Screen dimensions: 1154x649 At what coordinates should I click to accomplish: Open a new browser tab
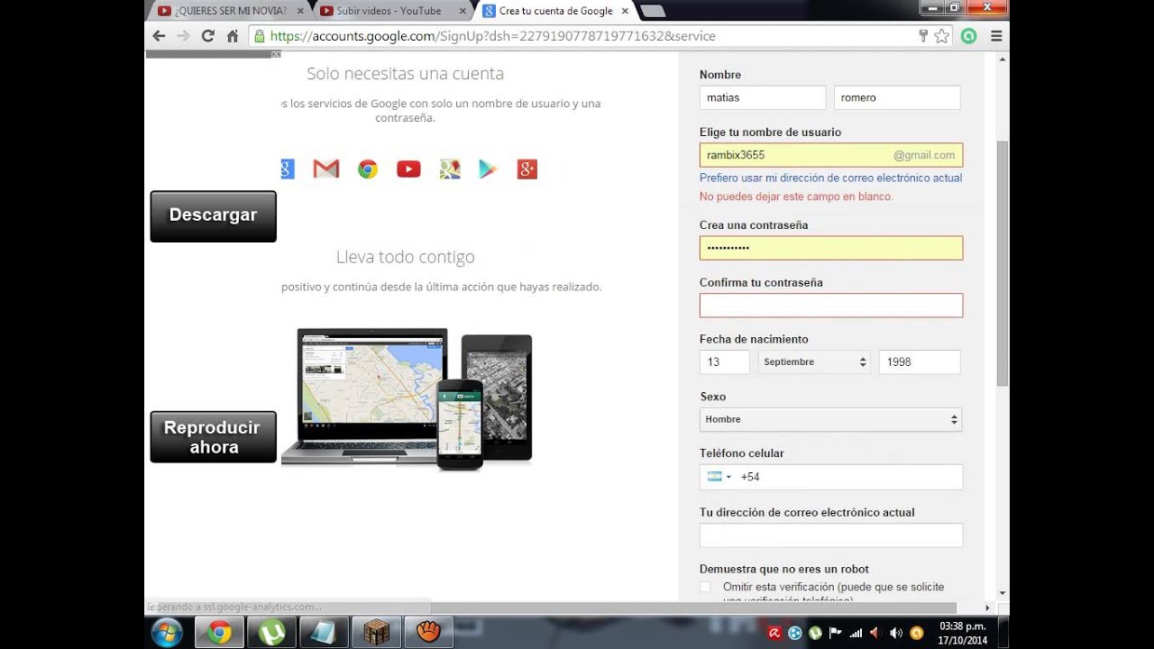click(653, 11)
